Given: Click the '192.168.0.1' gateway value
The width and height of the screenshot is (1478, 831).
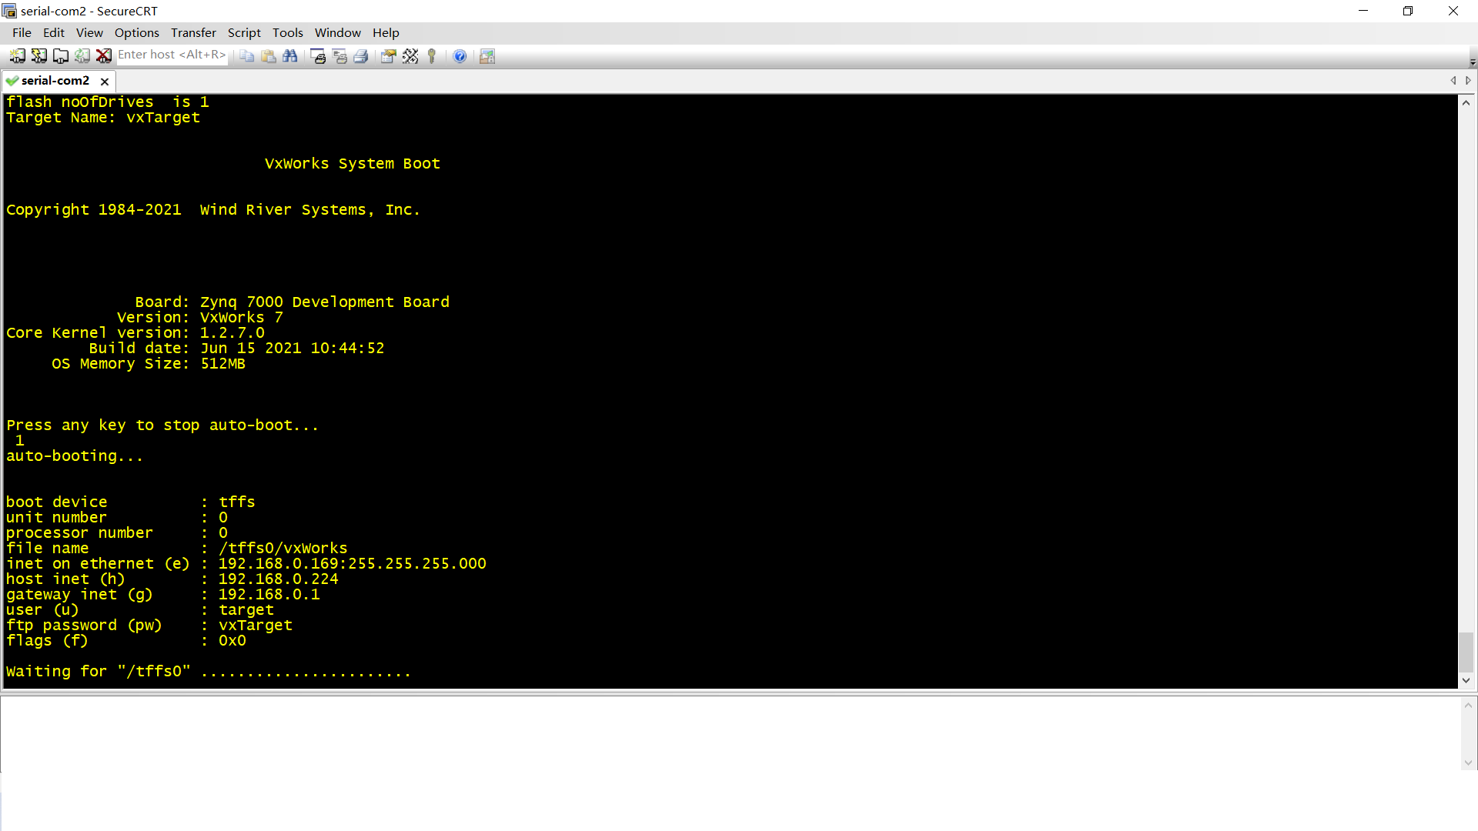Looking at the screenshot, I should pyautogui.click(x=269, y=594).
